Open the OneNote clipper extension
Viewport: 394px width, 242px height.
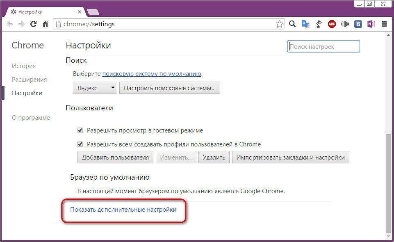371,24
